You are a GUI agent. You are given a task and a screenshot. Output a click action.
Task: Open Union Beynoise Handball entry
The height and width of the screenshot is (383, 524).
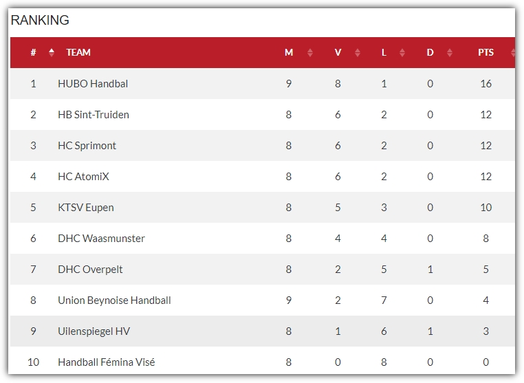tap(114, 300)
